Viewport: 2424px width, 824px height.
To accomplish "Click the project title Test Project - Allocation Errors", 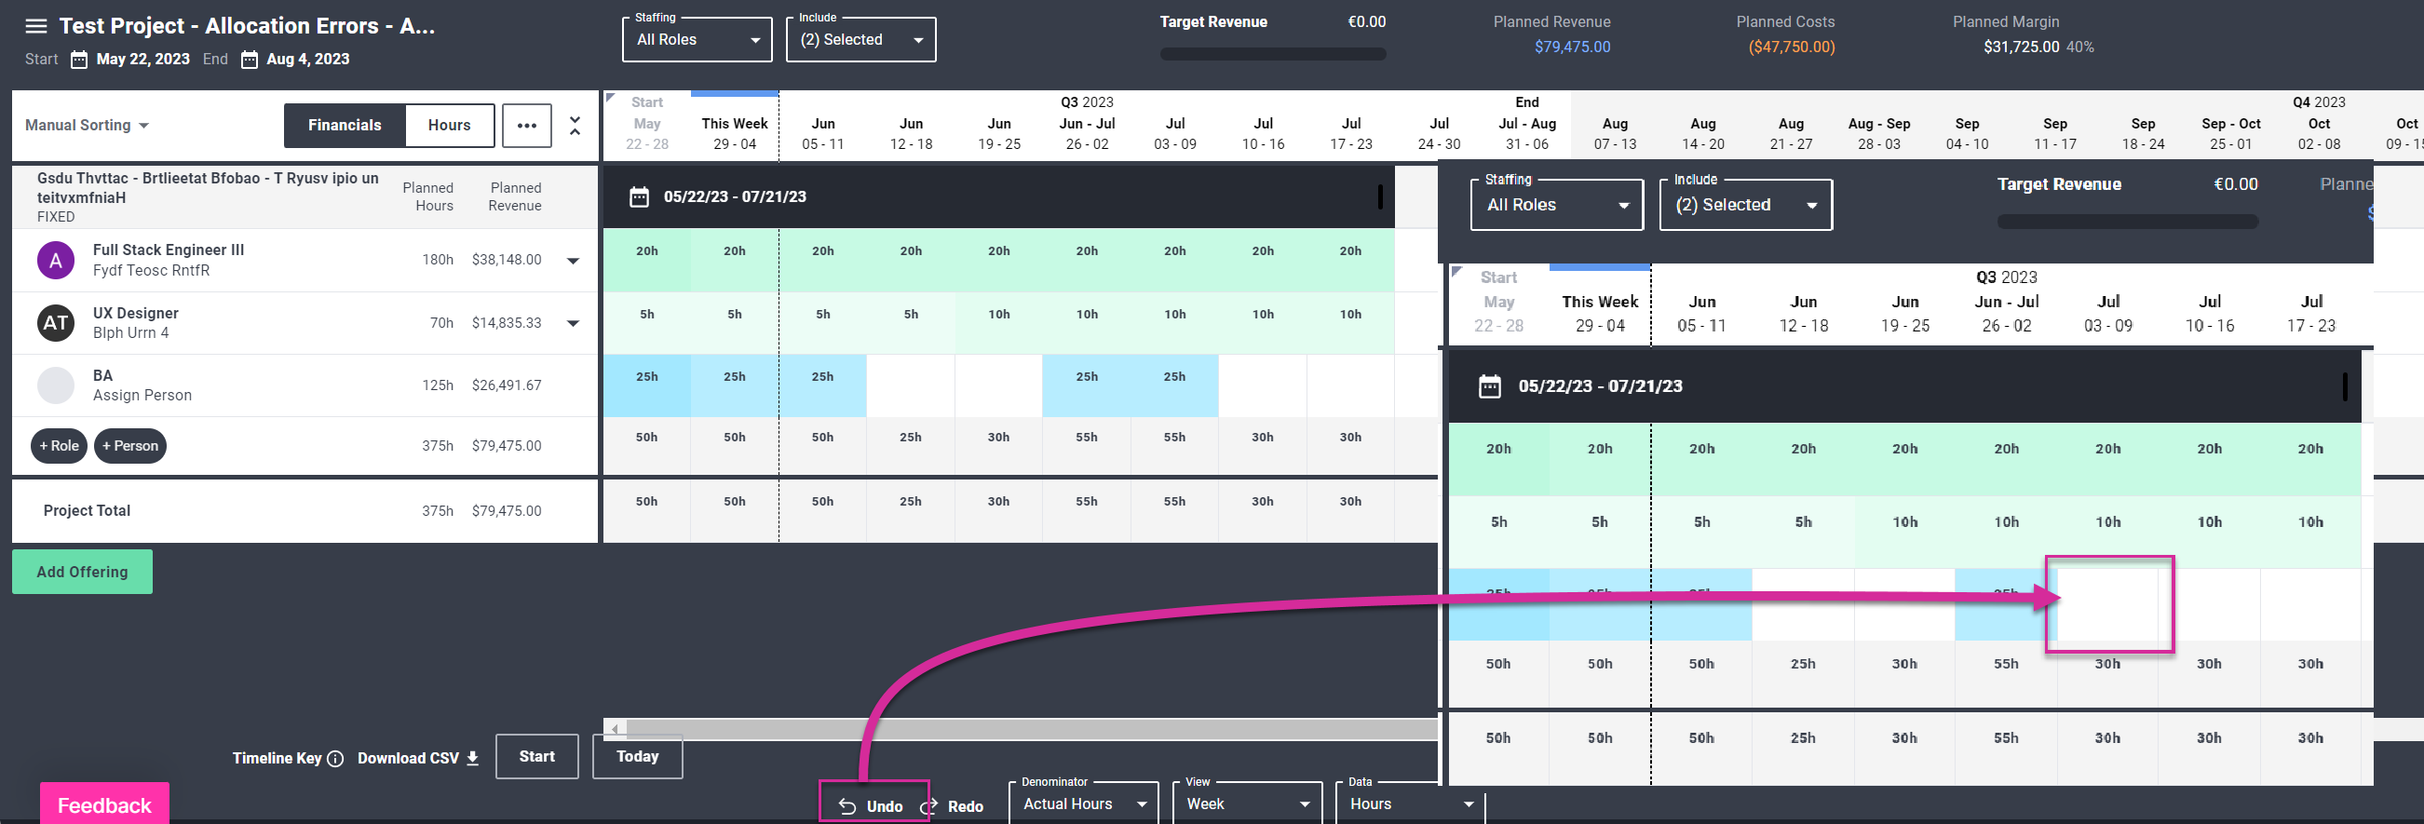I will coord(247,26).
